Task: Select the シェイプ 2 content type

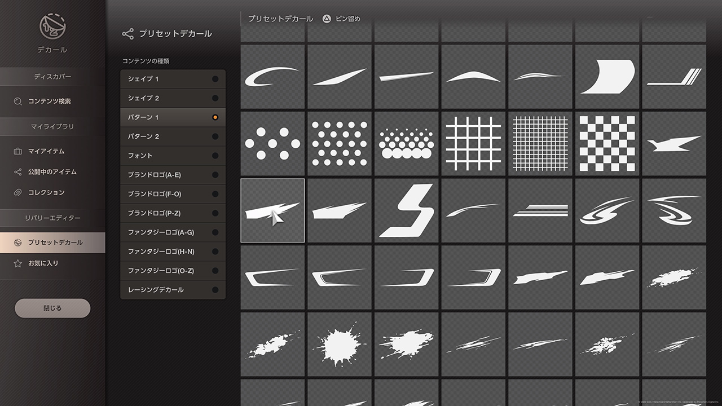Action: [x=173, y=98]
